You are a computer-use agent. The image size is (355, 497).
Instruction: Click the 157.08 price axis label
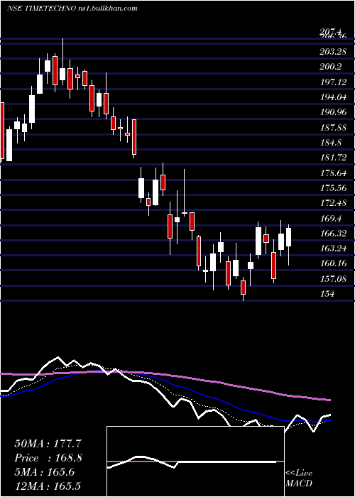(333, 279)
